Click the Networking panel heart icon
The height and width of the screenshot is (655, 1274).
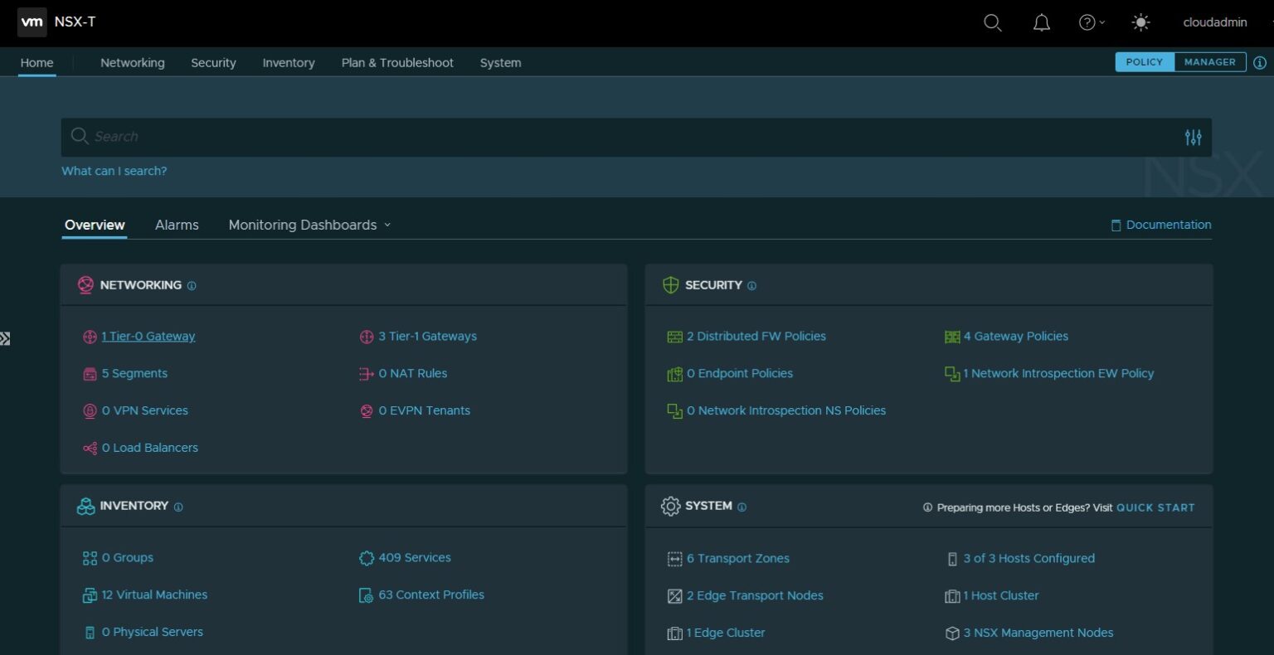pos(85,284)
